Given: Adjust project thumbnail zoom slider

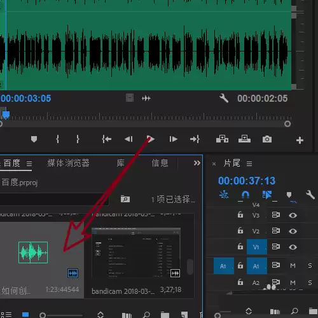Looking at the screenshot, I should click(43, 315).
